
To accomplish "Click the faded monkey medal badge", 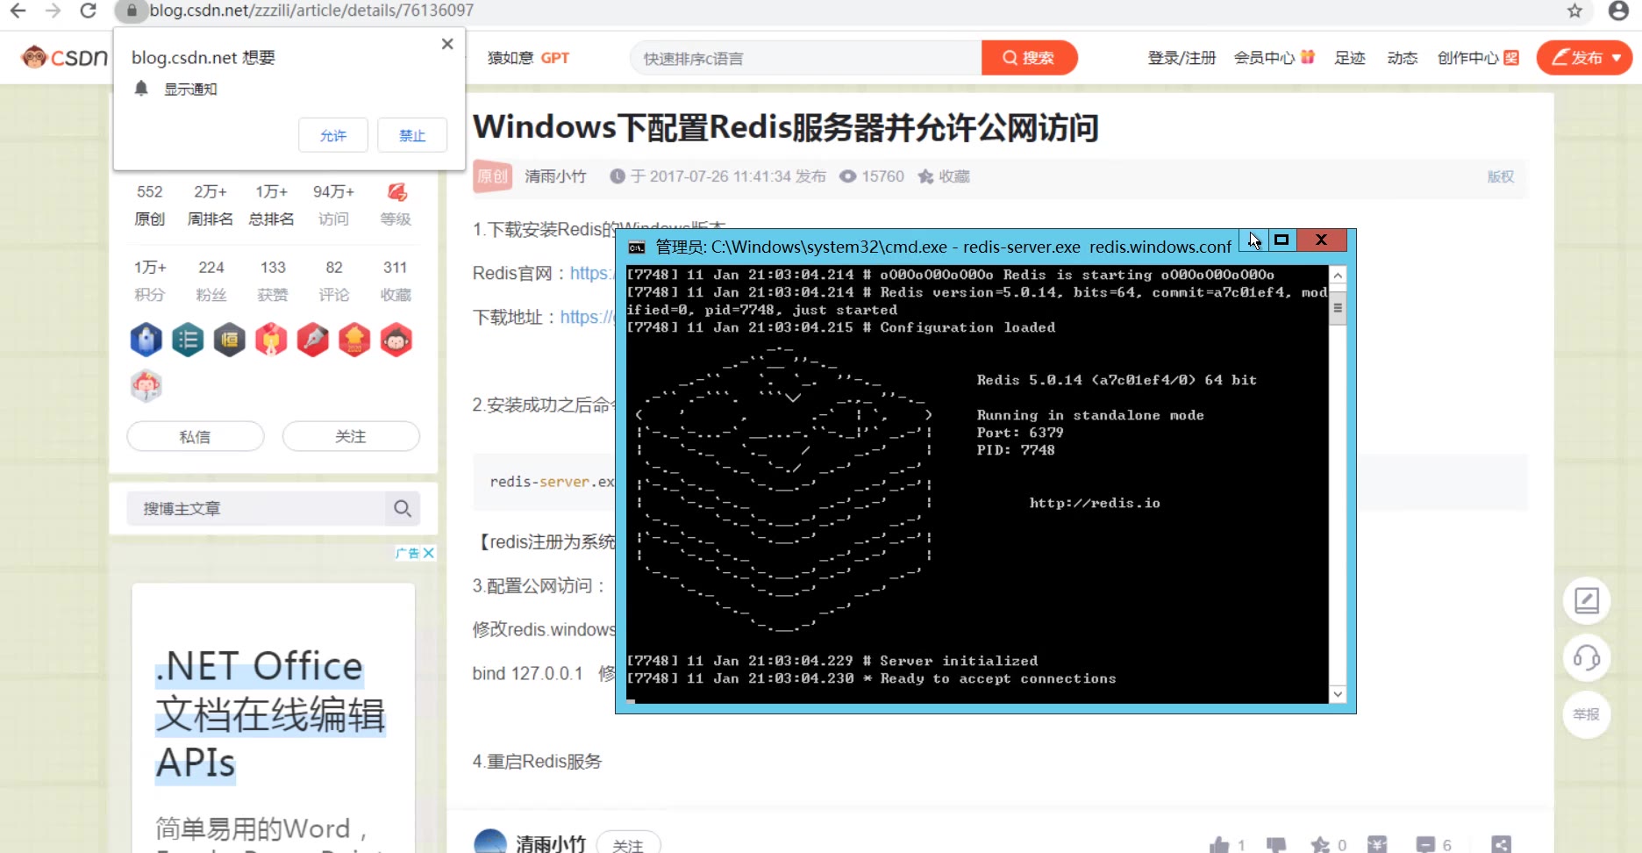I will (146, 385).
